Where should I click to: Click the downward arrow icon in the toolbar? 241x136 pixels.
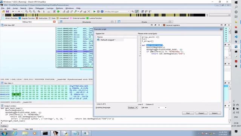(x=44, y=12)
